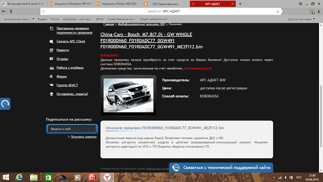Screen dimensions: 323x182
Task: Open the Группа АДАКТ link
Action: click(x=67, y=85)
